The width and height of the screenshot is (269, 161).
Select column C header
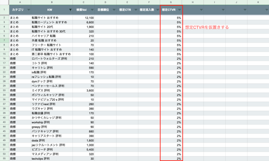click(x=84, y=2)
